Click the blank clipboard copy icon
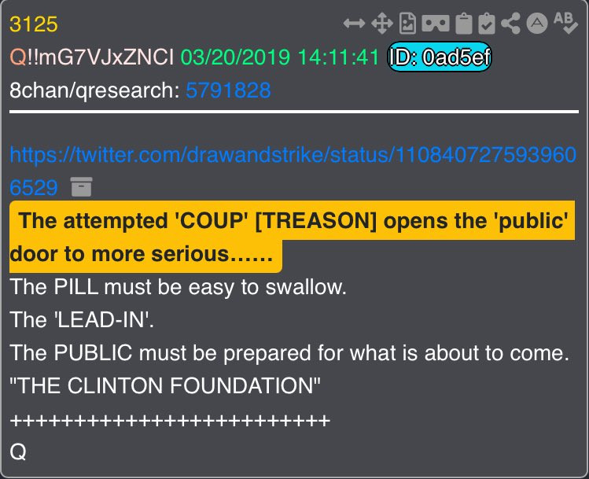Screen dimensions: 589x479 click(x=464, y=24)
